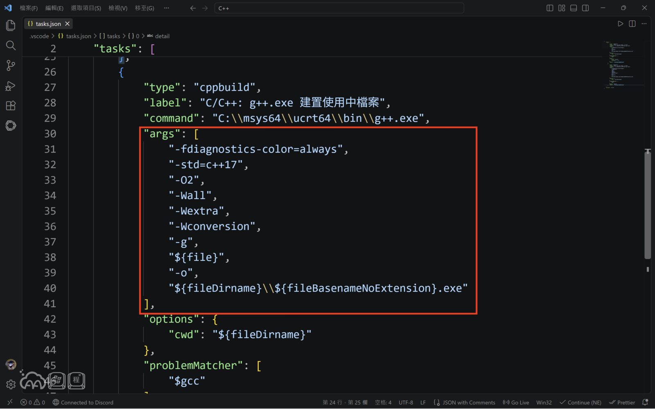Split the editor to the right
Screen dimensions: 655x409
click(632, 24)
